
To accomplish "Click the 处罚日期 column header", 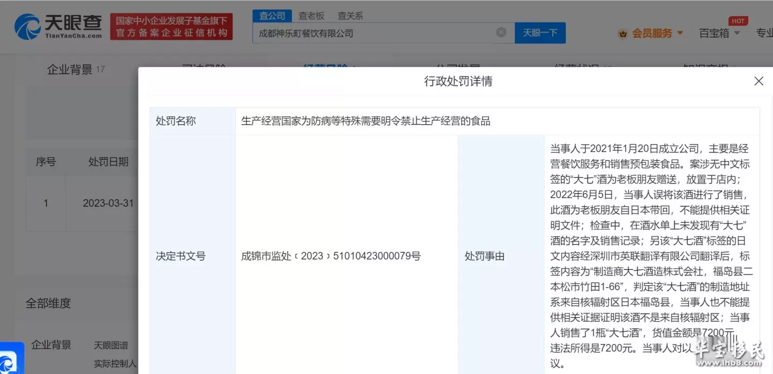I will tap(108, 162).
